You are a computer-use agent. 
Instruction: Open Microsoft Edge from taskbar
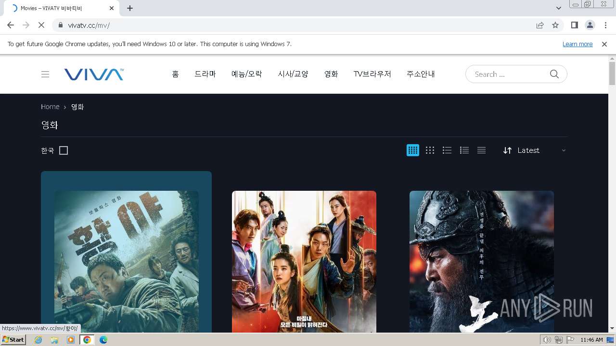[103, 340]
